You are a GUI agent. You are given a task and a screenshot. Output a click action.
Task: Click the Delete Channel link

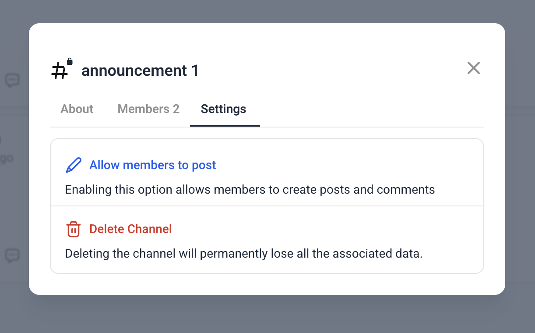tap(130, 229)
